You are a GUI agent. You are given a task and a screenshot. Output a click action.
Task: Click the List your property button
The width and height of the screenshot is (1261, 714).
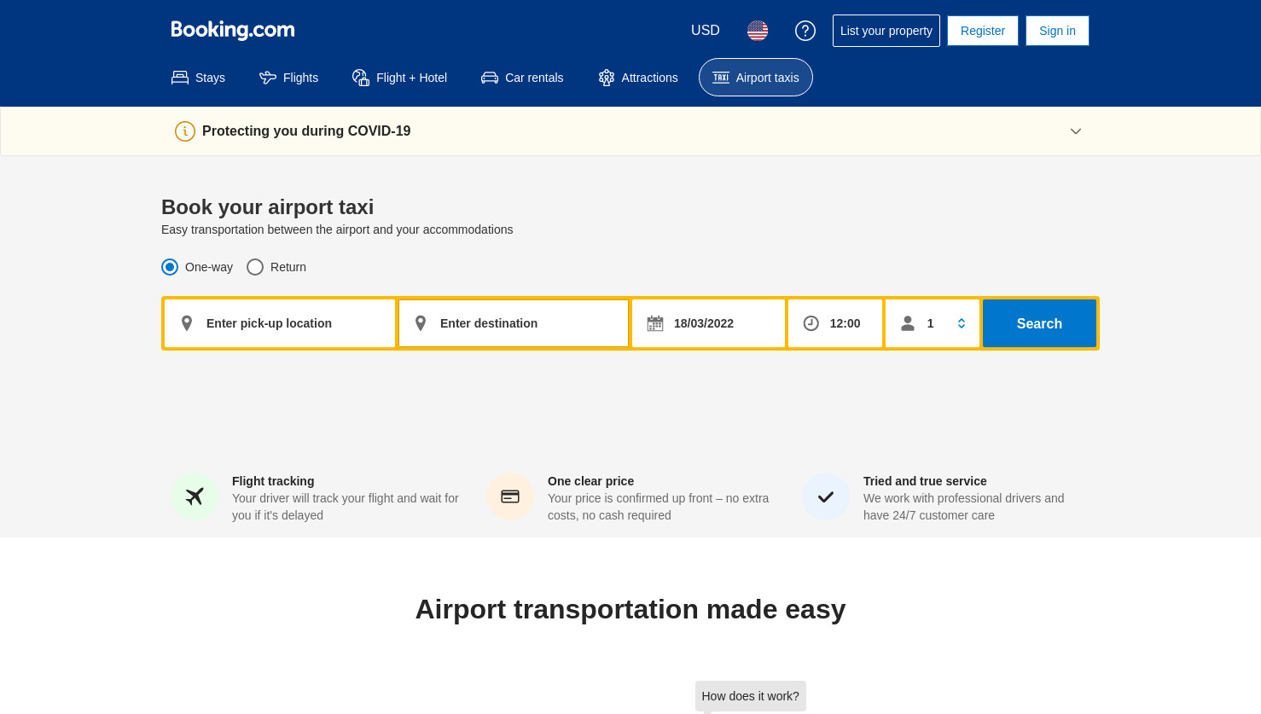[x=886, y=31]
